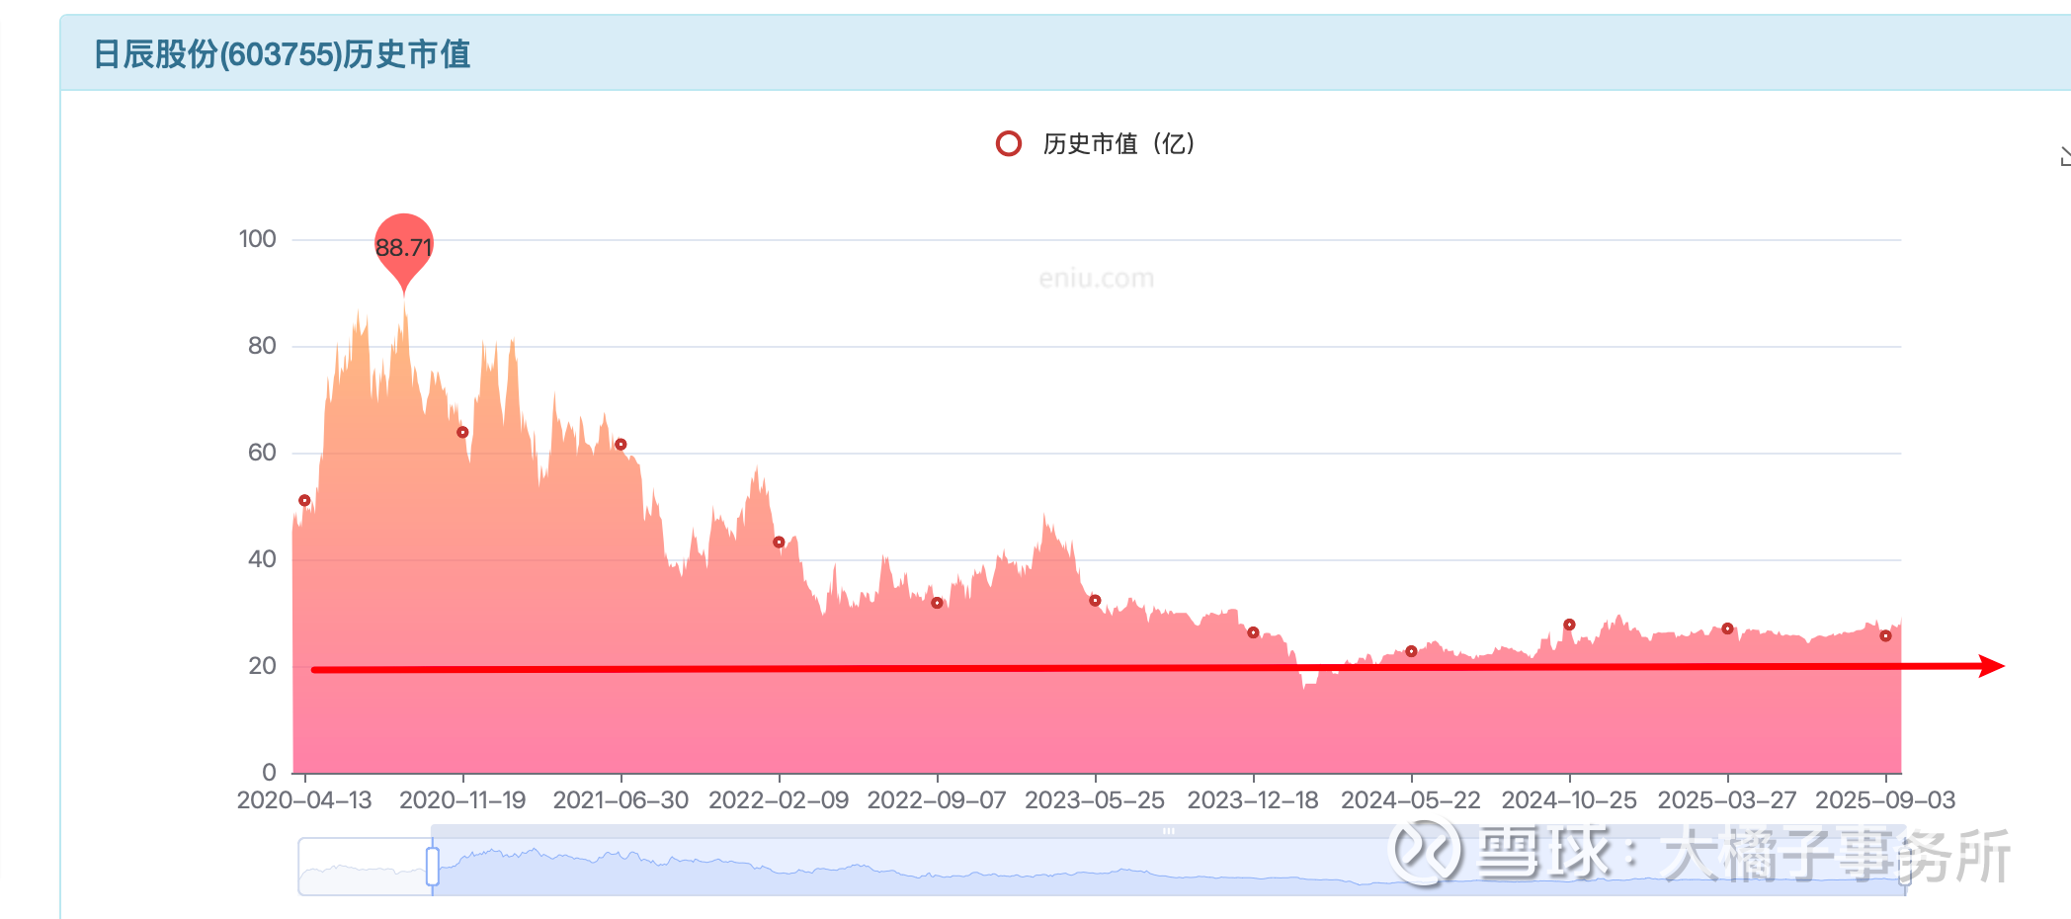Image resolution: width=2071 pixels, height=919 pixels.
Task: Click the x-axis date 2025-03-27
Action: pos(1727,800)
